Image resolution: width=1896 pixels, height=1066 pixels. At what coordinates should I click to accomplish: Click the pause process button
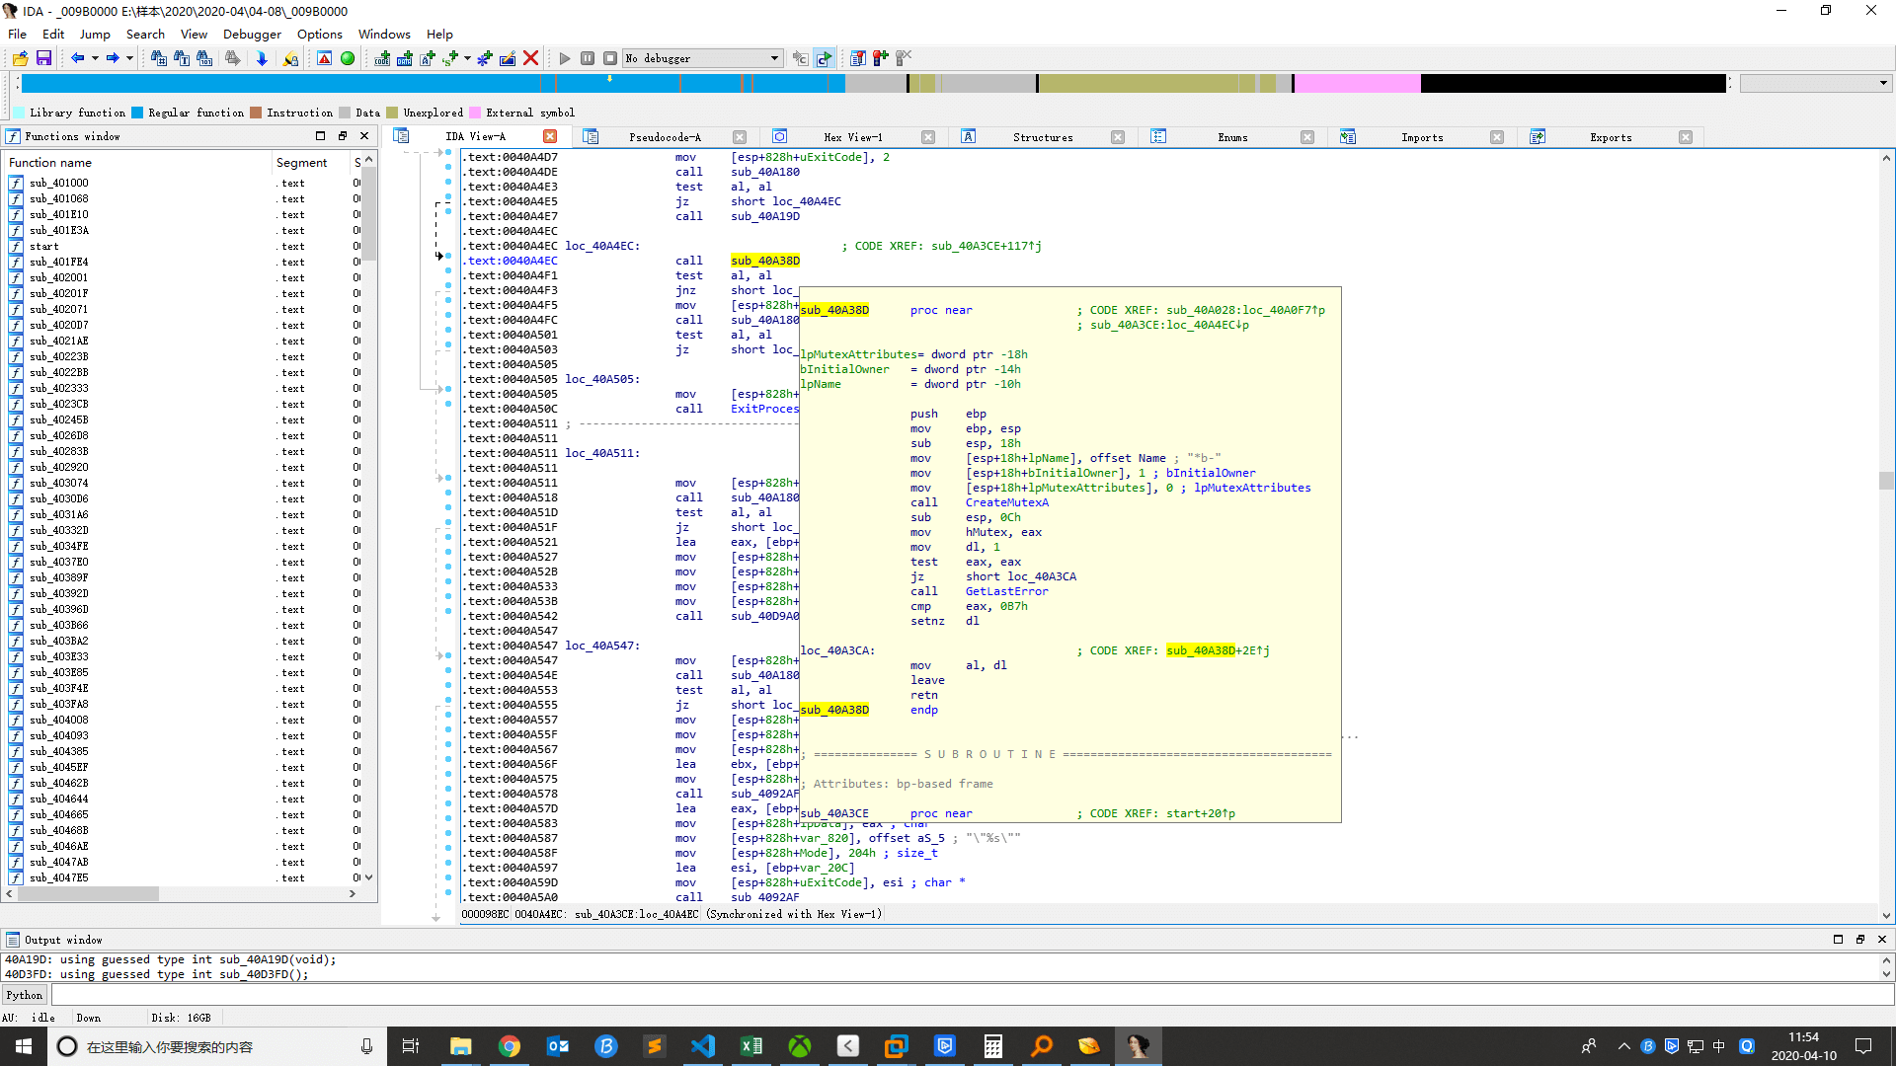tap(588, 58)
